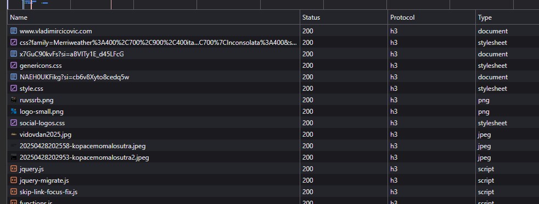Click the jpeg type cell of vidovdan2025.jpg

pos(484,135)
